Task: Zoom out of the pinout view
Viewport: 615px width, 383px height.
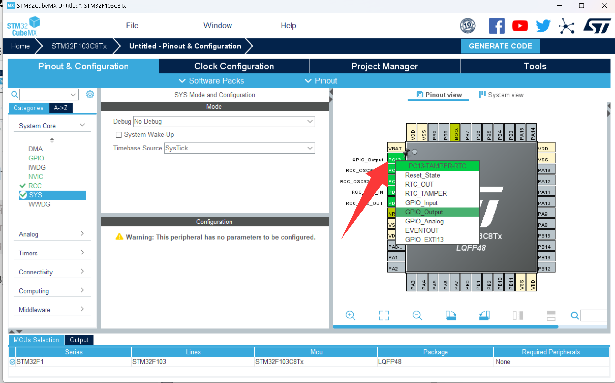Action: pyautogui.click(x=417, y=315)
